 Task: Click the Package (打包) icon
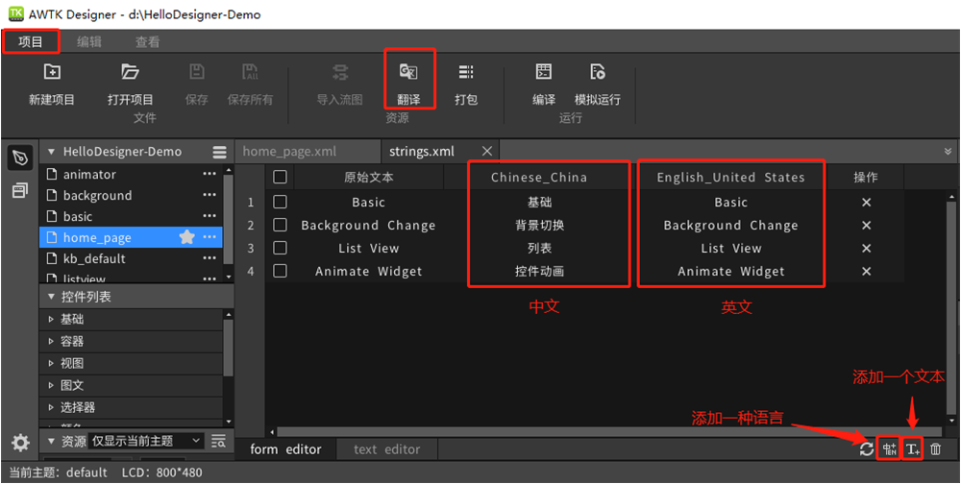click(x=466, y=72)
